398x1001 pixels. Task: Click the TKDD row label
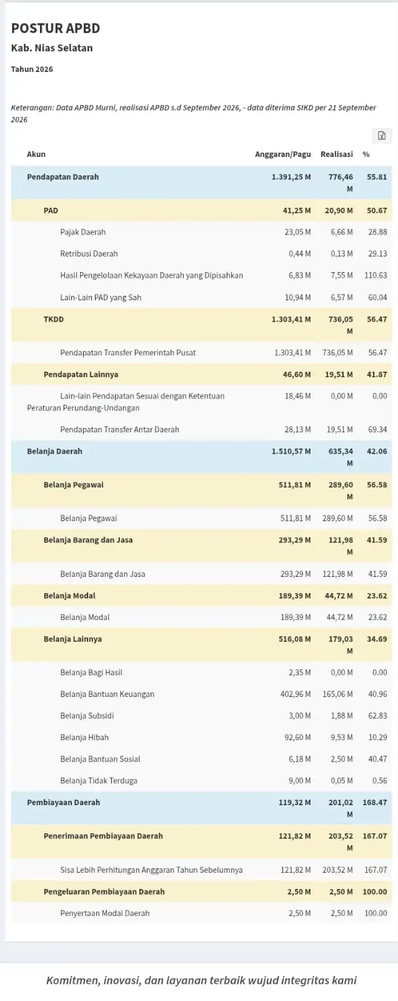point(54,319)
